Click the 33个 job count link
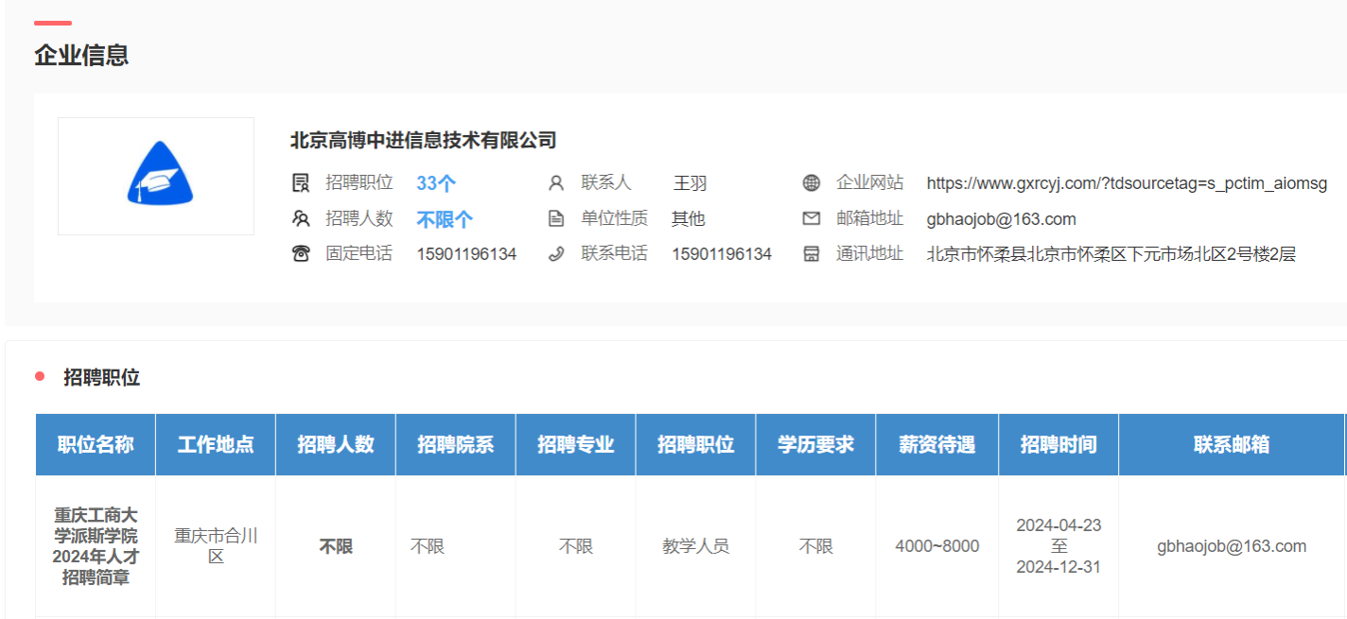The image size is (1347, 619). 436,183
